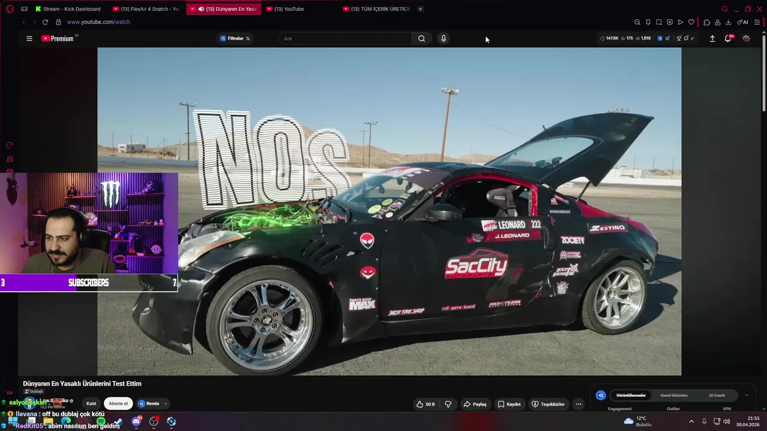Image resolution: width=767 pixels, height=431 pixels.
Task: Open the Opera AI assistant
Action: 742,22
